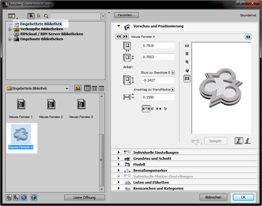Click the Spiegeln button
The image size is (262, 206).
click(216, 141)
